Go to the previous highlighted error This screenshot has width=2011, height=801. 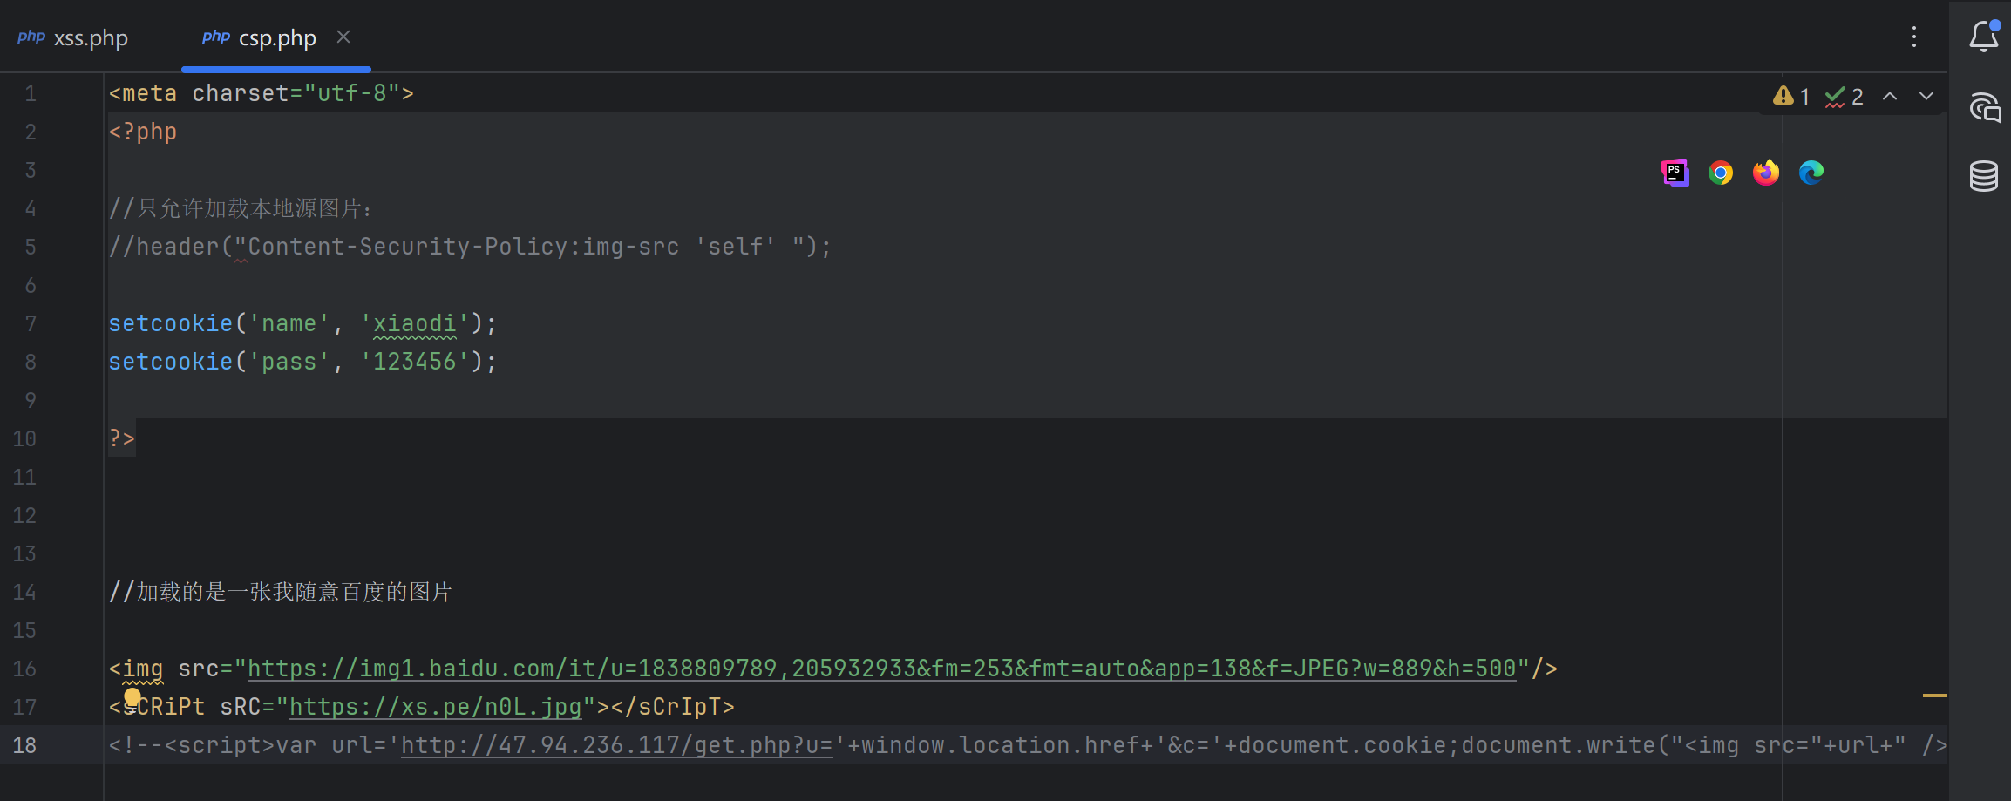(x=1890, y=96)
